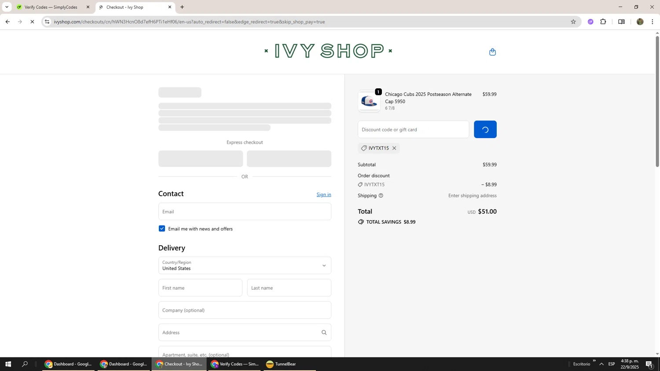The height and width of the screenshot is (371, 660).
Task: Open the notification center icon
Action: 649,364
